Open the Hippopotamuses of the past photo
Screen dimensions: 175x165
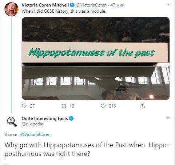coord(96,59)
